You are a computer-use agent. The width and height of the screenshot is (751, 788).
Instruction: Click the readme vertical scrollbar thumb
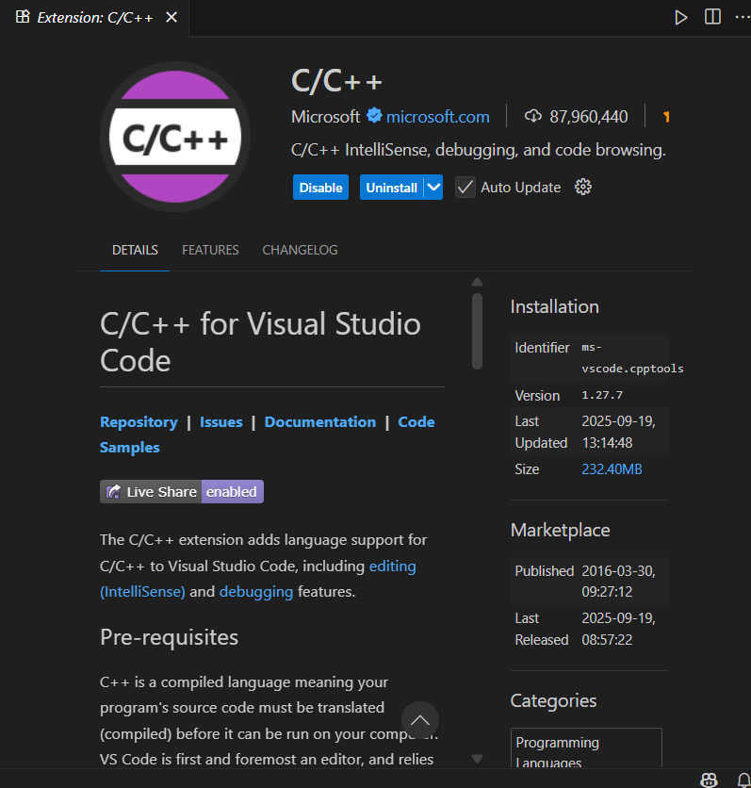click(x=477, y=330)
